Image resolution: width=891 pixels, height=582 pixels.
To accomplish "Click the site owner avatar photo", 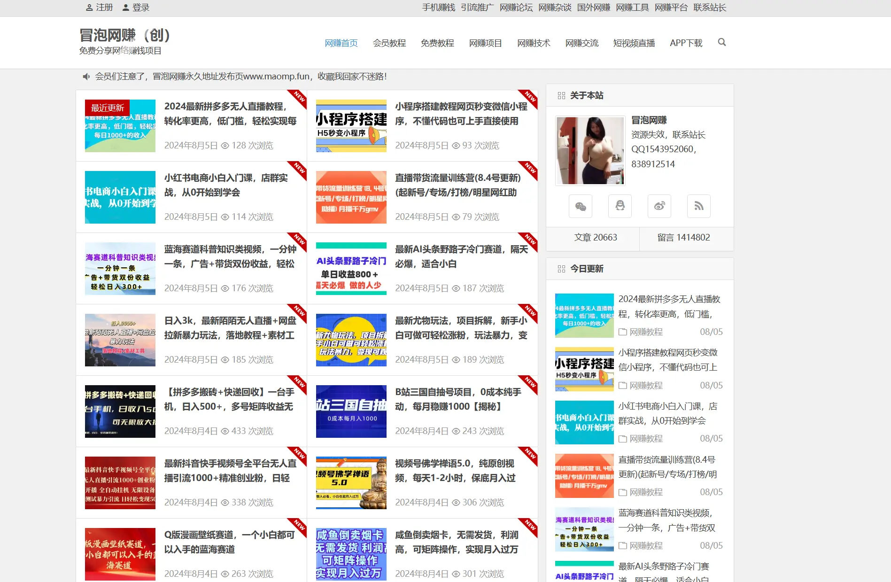I will pos(590,151).
